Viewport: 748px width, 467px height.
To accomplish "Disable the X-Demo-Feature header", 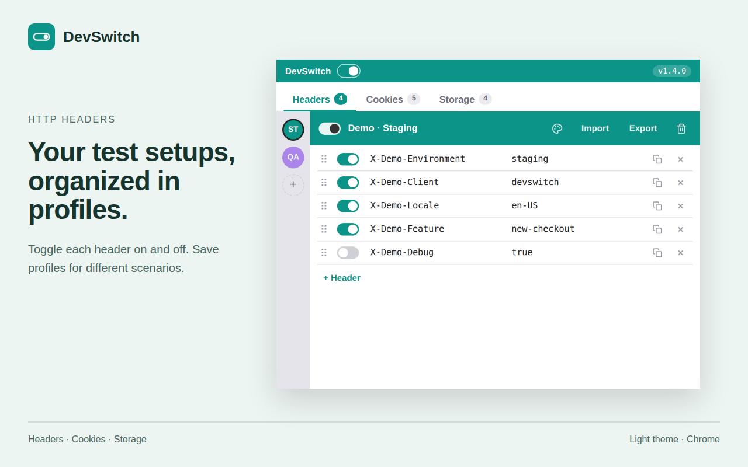I will (x=348, y=229).
